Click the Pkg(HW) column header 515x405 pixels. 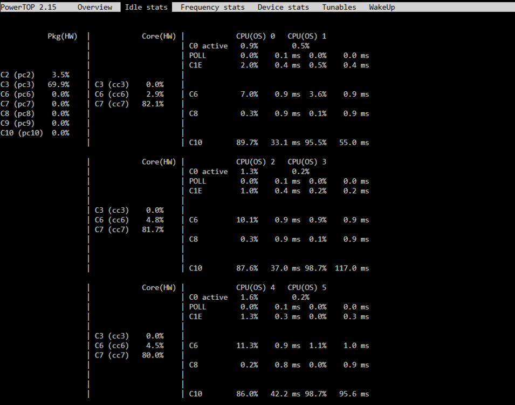(63, 36)
